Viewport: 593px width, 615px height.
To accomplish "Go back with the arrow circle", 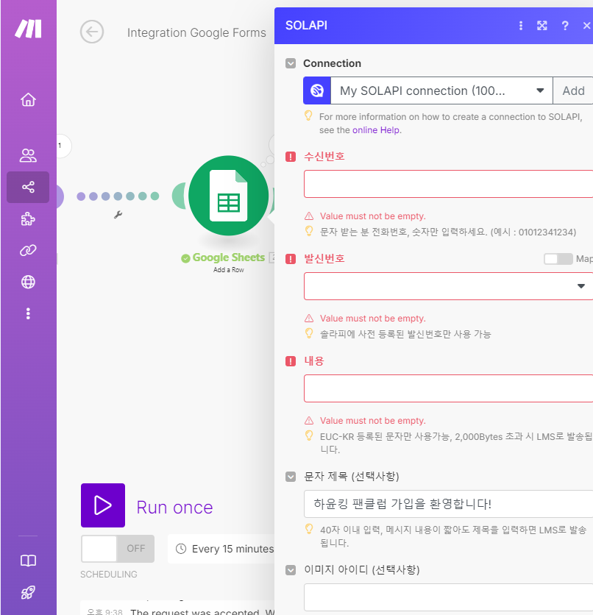I will 92,32.
